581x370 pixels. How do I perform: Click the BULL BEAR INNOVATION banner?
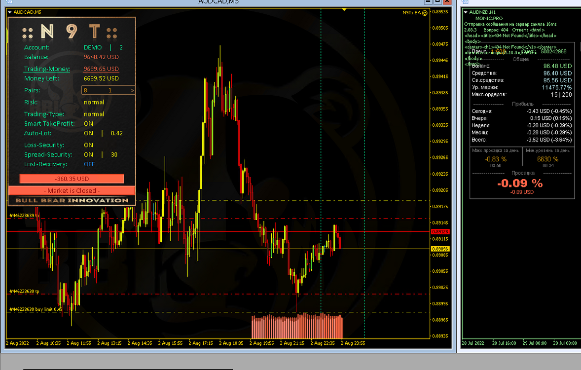point(72,201)
